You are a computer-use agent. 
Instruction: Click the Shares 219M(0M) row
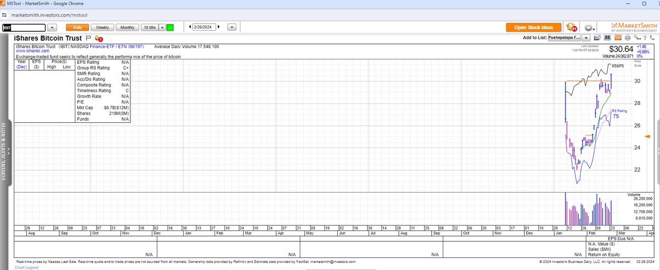[x=103, y=114]
